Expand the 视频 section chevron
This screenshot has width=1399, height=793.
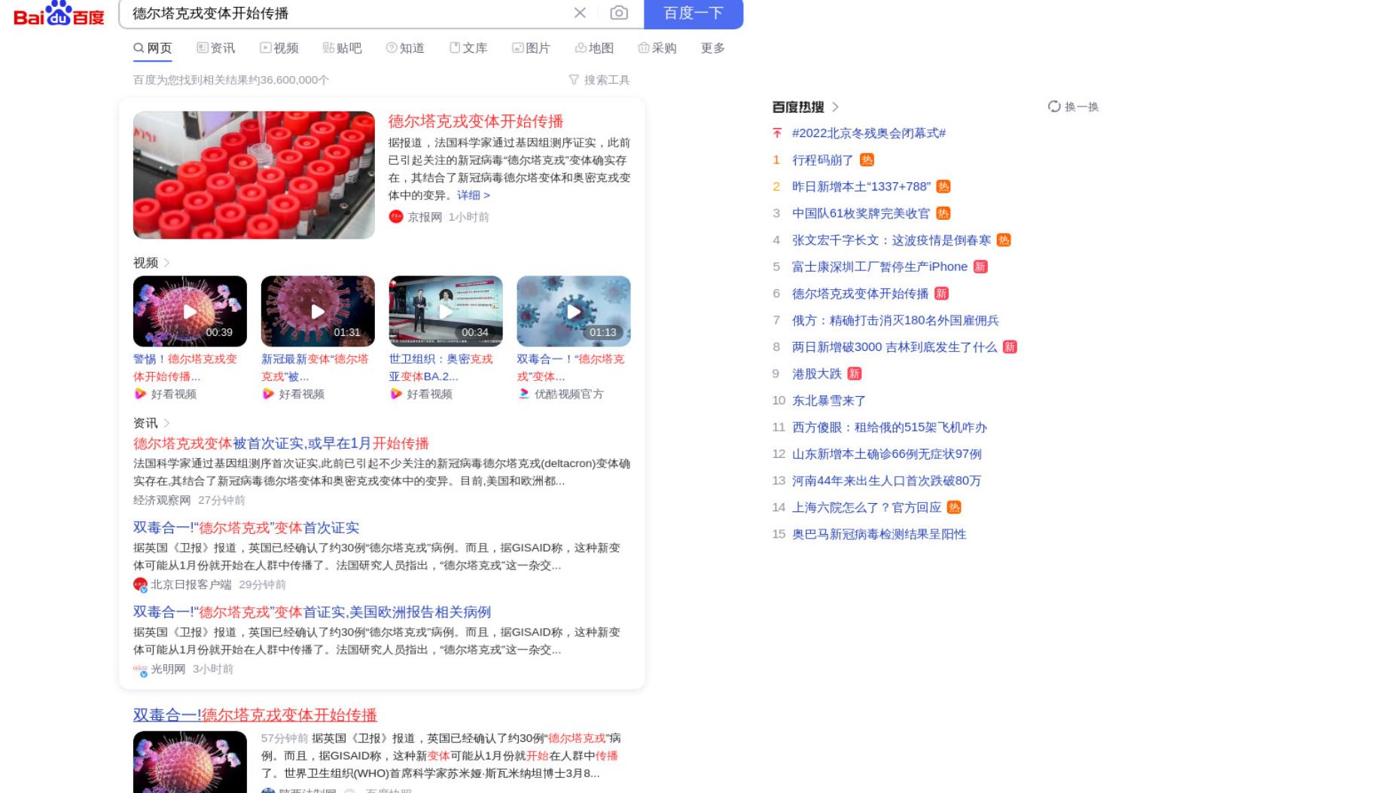[x=167, y=263]
